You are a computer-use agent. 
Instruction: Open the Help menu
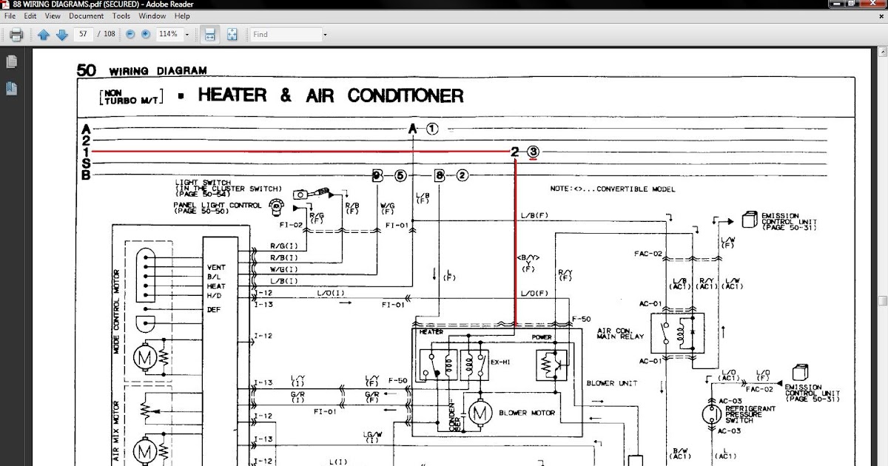(x=182, y=16)
